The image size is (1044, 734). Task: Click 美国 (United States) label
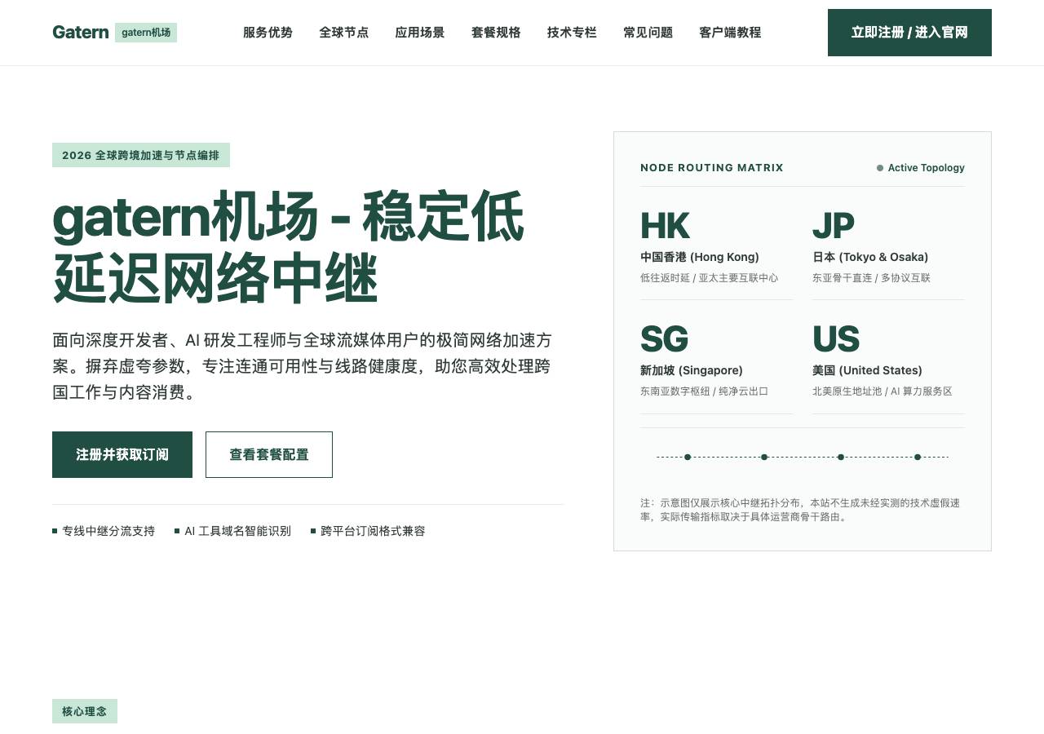pos(867,370)
